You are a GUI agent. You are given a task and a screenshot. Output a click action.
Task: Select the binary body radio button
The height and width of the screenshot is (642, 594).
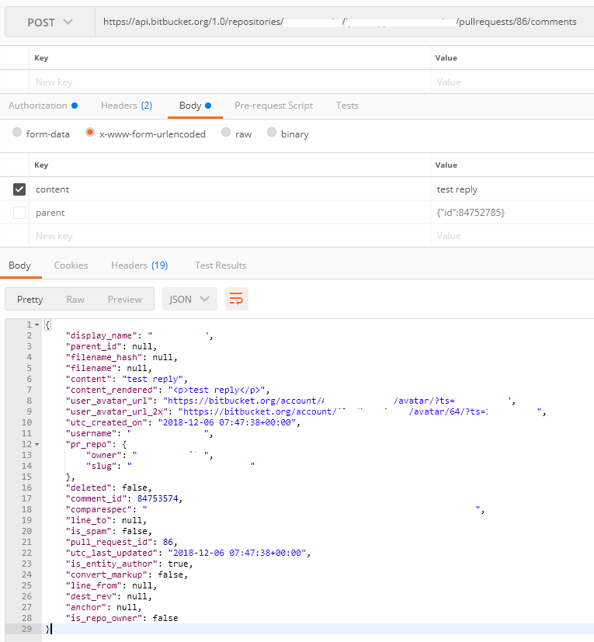[x=272, y=132]
